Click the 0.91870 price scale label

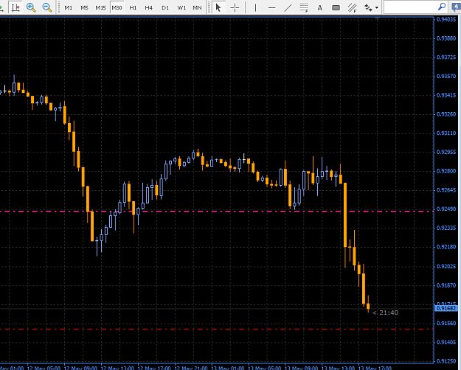click(x=446, y=285)
